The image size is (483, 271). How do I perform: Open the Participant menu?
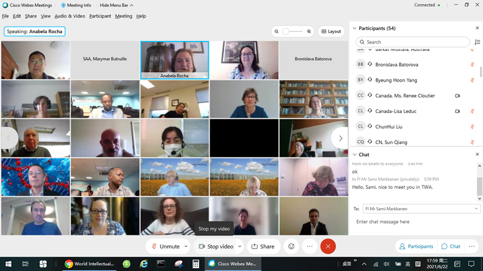(100, 16)
